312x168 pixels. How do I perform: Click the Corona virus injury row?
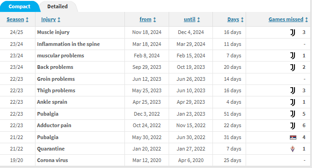tap(155, 160)
